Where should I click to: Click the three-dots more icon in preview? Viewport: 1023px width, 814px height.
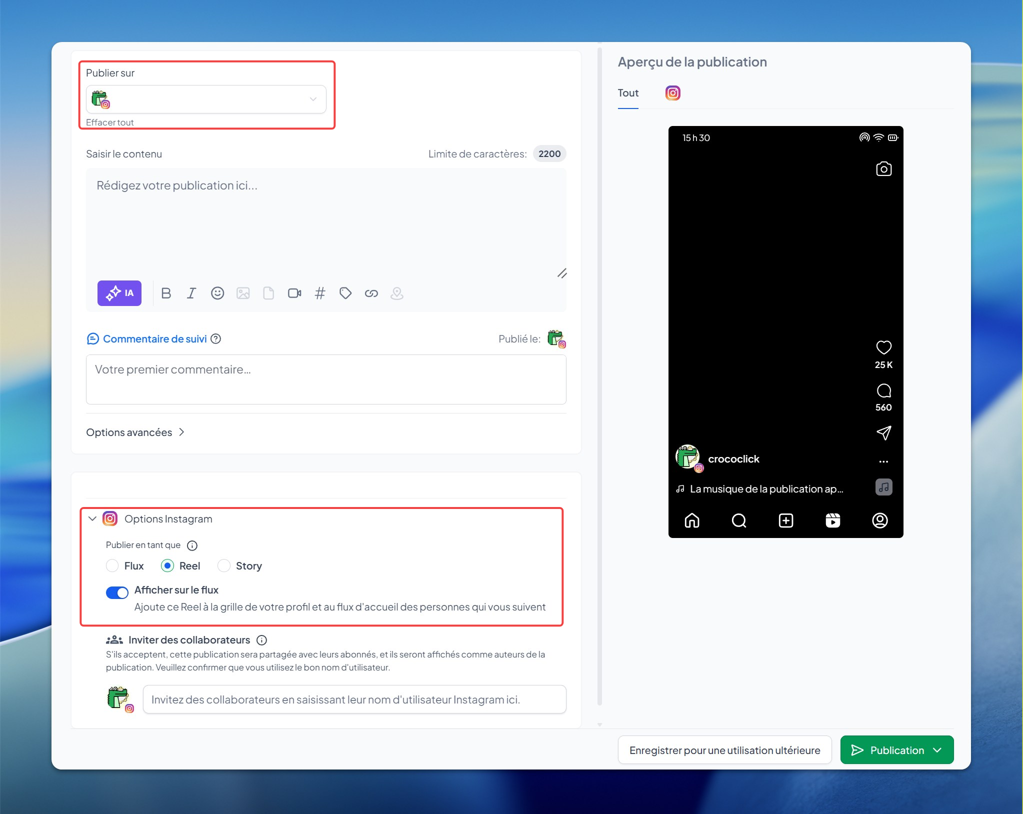883,461
